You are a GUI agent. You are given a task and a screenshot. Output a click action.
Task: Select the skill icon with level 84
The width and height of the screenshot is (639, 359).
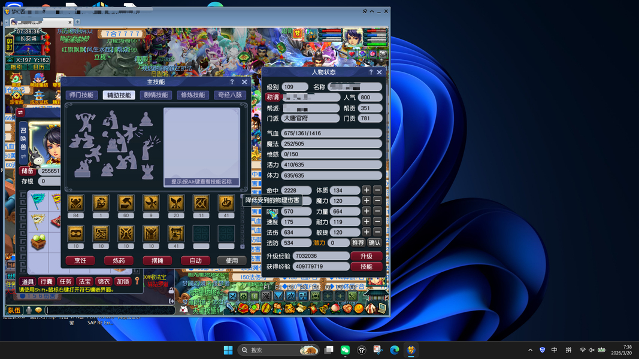click(76, 203)
